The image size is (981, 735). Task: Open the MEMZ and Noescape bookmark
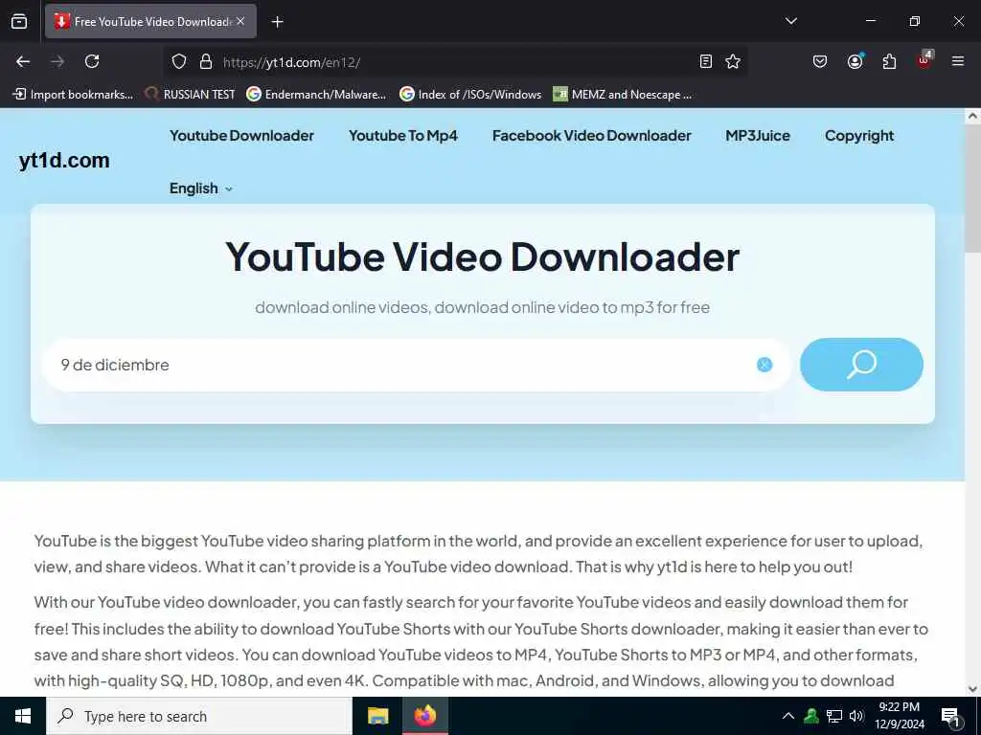coord(623,95)
